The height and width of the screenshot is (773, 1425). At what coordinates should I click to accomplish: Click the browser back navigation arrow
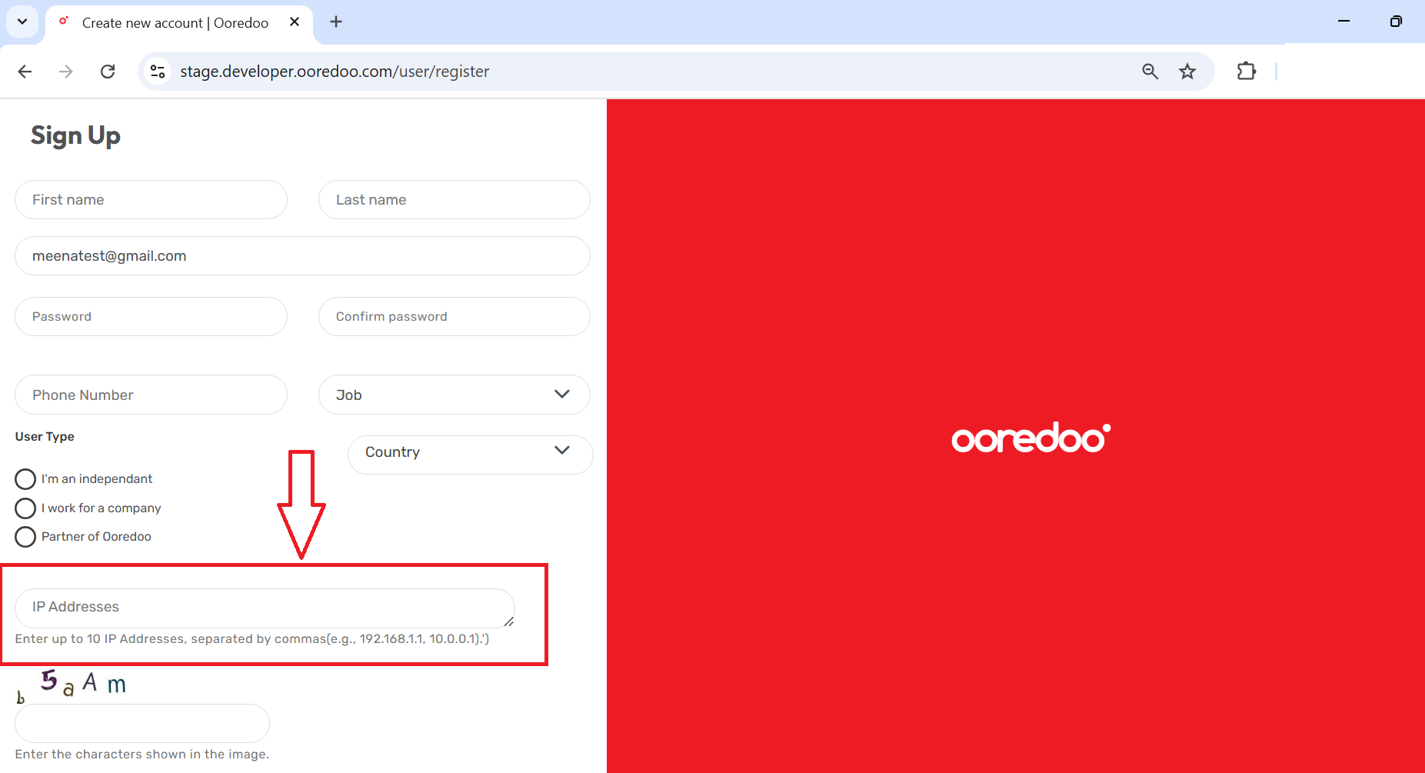(x=25, y=71)
